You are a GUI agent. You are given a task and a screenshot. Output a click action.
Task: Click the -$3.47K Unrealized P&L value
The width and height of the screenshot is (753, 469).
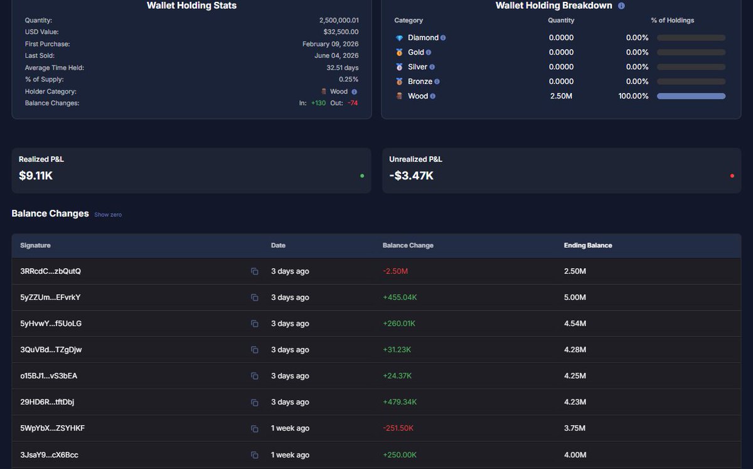pyautogui.click(x=412, y=176)
